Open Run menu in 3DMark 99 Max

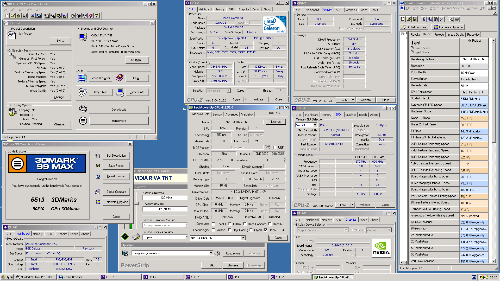click(x=21, y=9)
